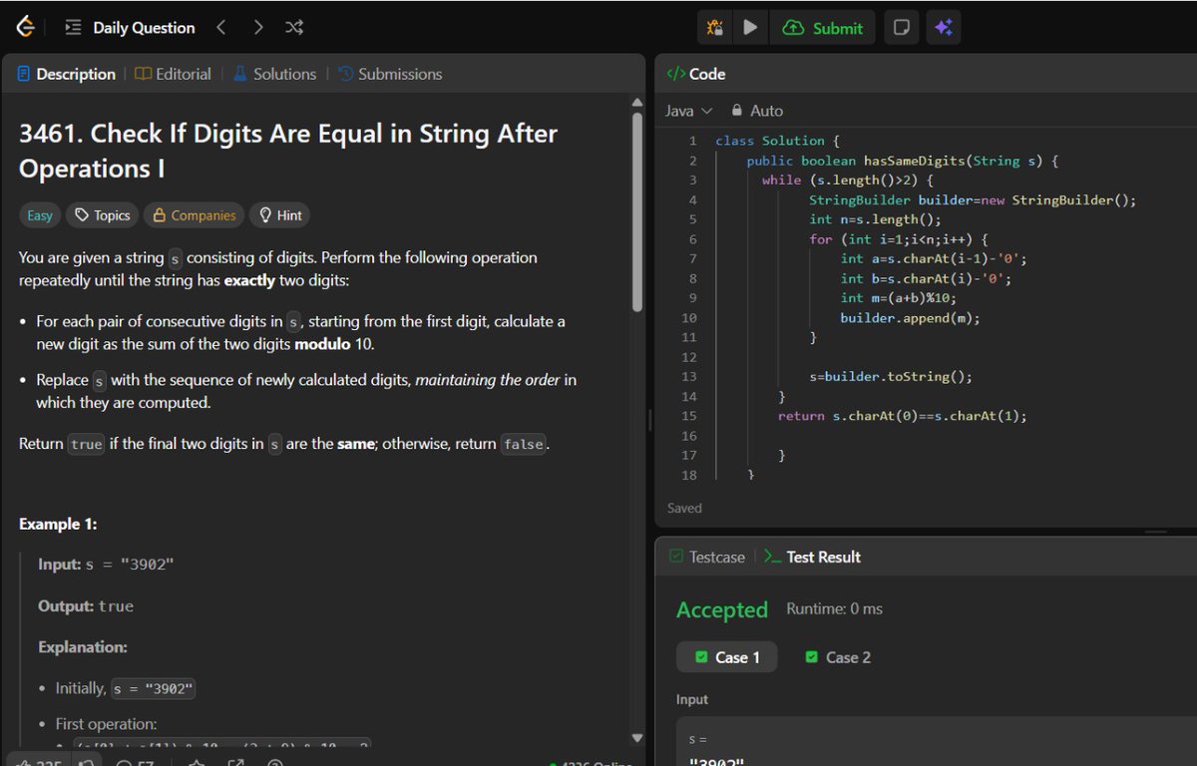Click the 'Input' label in Test Result
This screenshot has width=1197, height=766.
[x=692, y=699]
